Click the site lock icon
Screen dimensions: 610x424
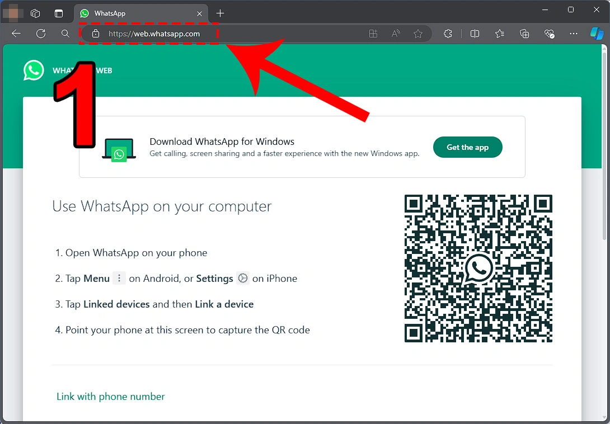[x=95, y=34]
